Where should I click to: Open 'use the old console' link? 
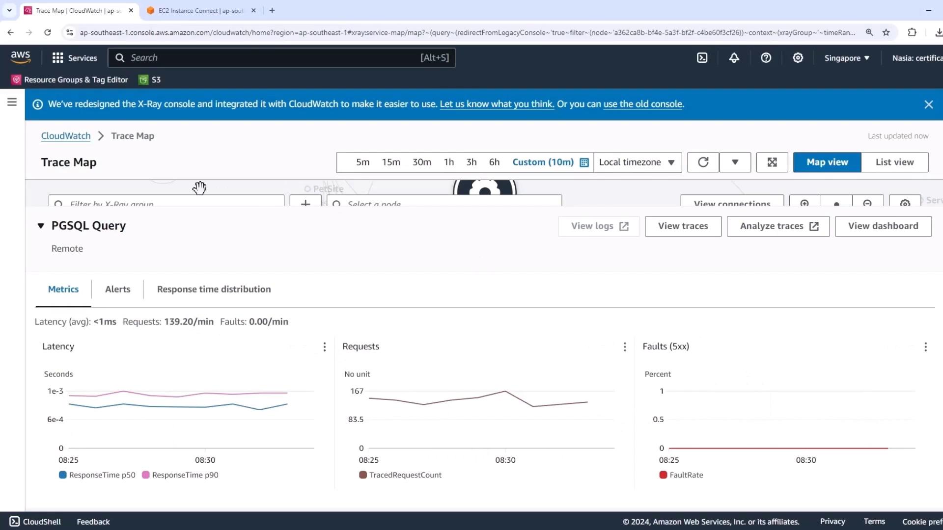tap(642, 104)
